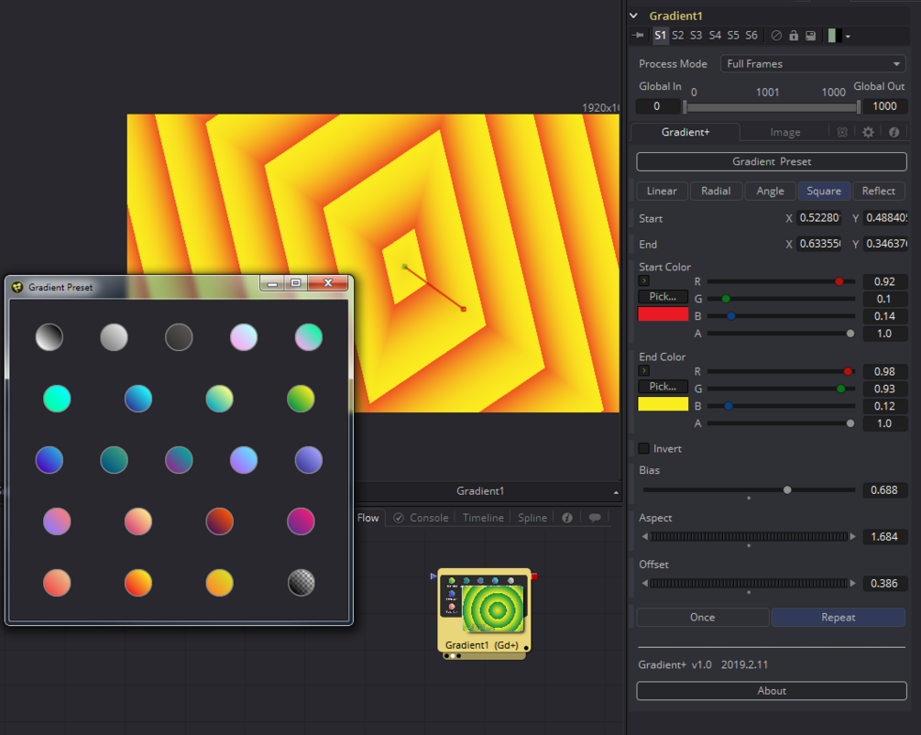Select settings slot S2
The height and width of the screenshot is (735, 921).
pos(678,35)
